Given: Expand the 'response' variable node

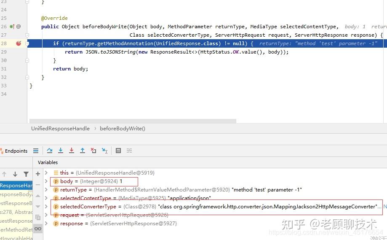Looking at the screenshot, I should 46,224.
